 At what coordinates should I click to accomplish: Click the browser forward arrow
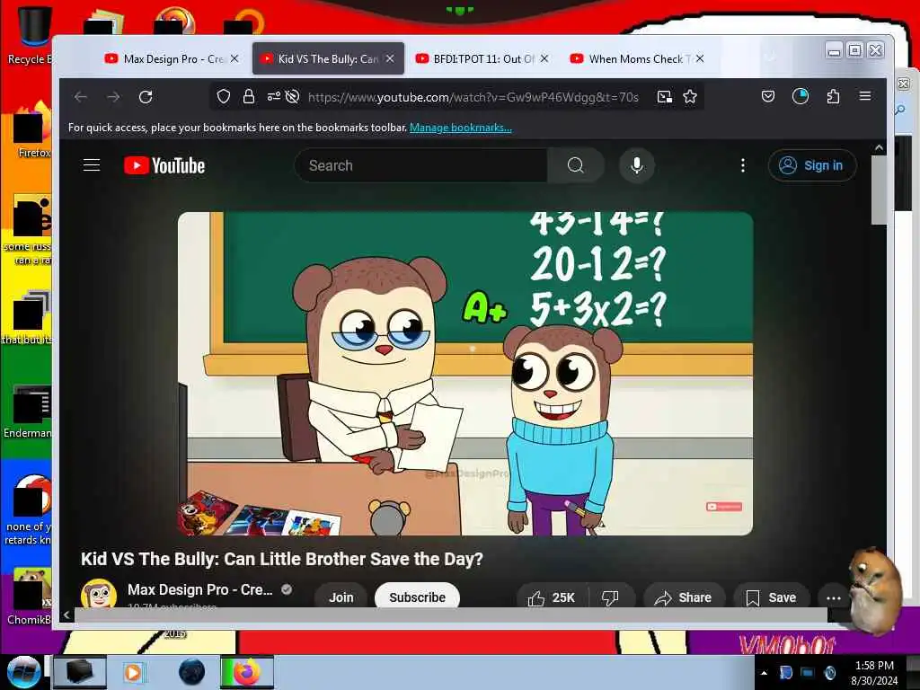(113, 97)
